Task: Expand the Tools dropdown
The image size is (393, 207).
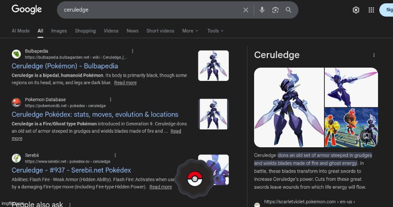Action: [x=215, y=31]
